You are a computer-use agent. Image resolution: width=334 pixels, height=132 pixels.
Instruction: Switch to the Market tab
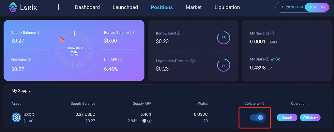point(193,7)
